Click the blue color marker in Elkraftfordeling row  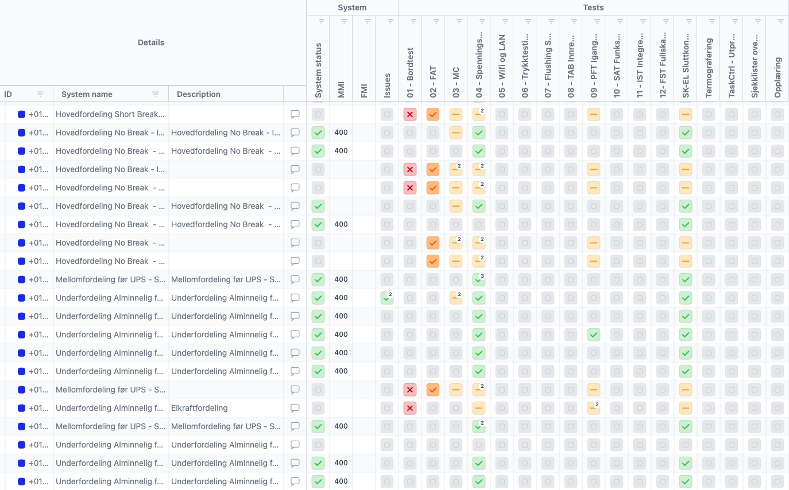pyautogui.click(x=22, y=408)
